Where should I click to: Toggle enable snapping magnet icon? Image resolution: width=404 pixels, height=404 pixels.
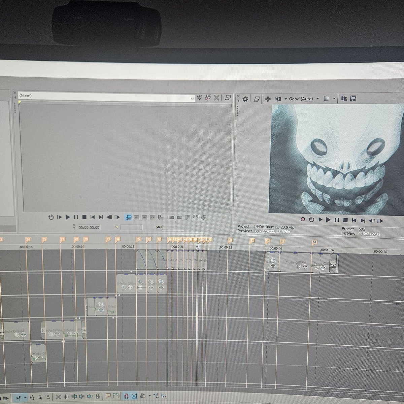point(127,396)
